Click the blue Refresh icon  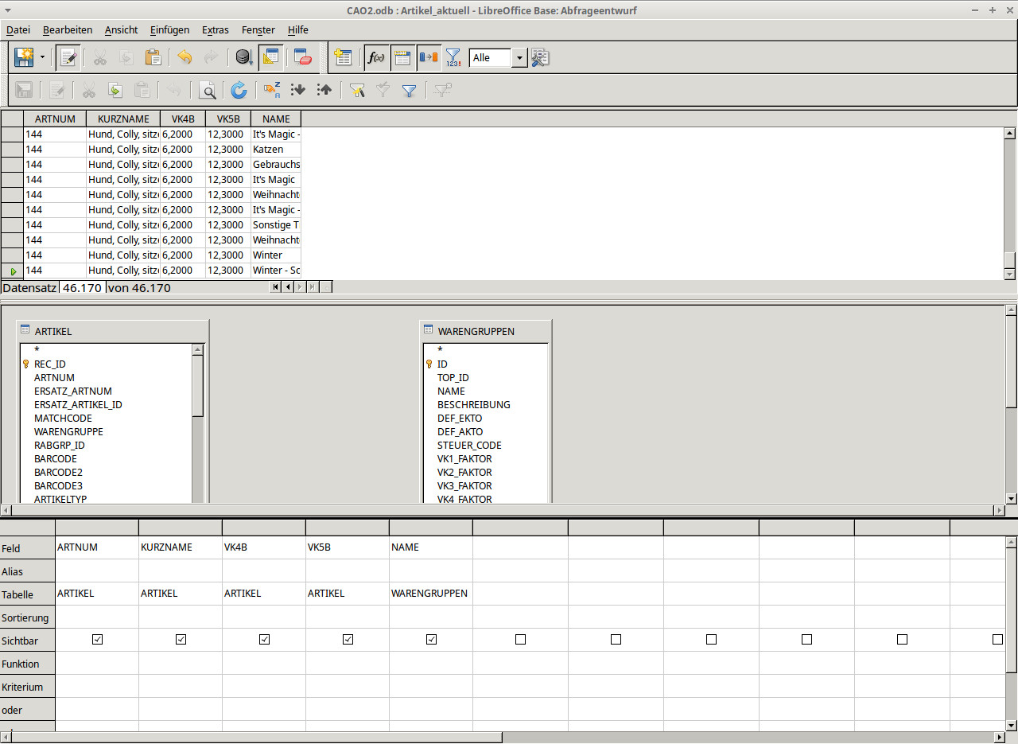[x=239, y=90]
